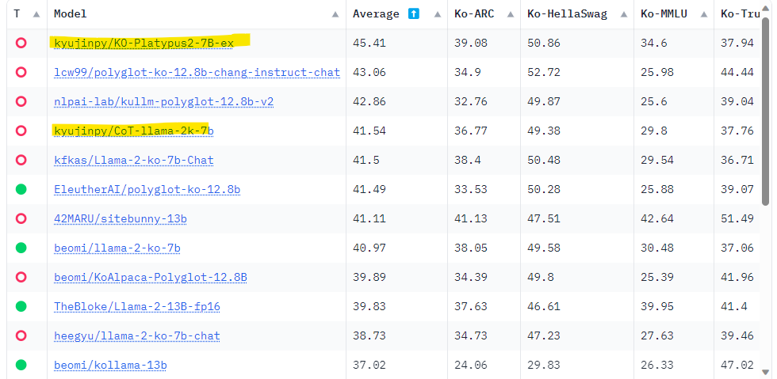Select the last-column value 47.02
777x379 pixels.
[737, 365]
